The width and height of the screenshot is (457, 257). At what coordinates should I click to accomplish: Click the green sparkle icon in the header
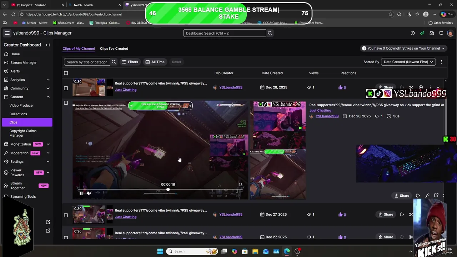422,33
